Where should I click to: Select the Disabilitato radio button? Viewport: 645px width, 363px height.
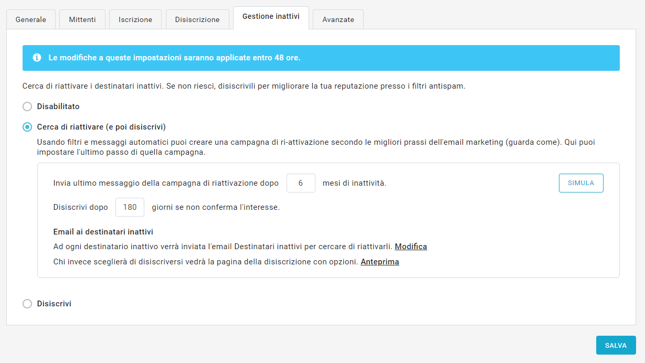[x=27, y=106]
